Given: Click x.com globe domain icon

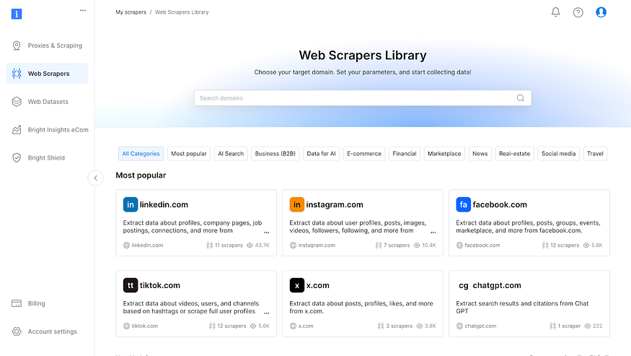Looking at the screenshot, I should pyautogui.click(x=293, y=326).
